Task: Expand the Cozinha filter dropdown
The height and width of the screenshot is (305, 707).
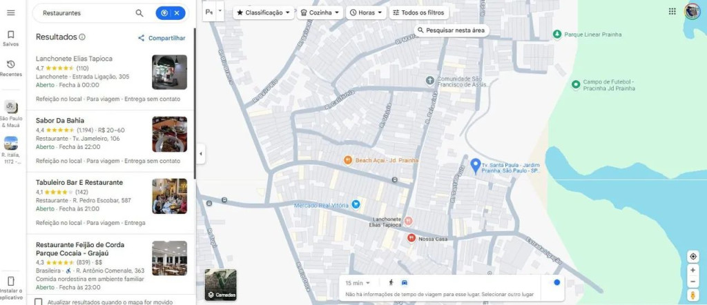Action: pos(320,12)
